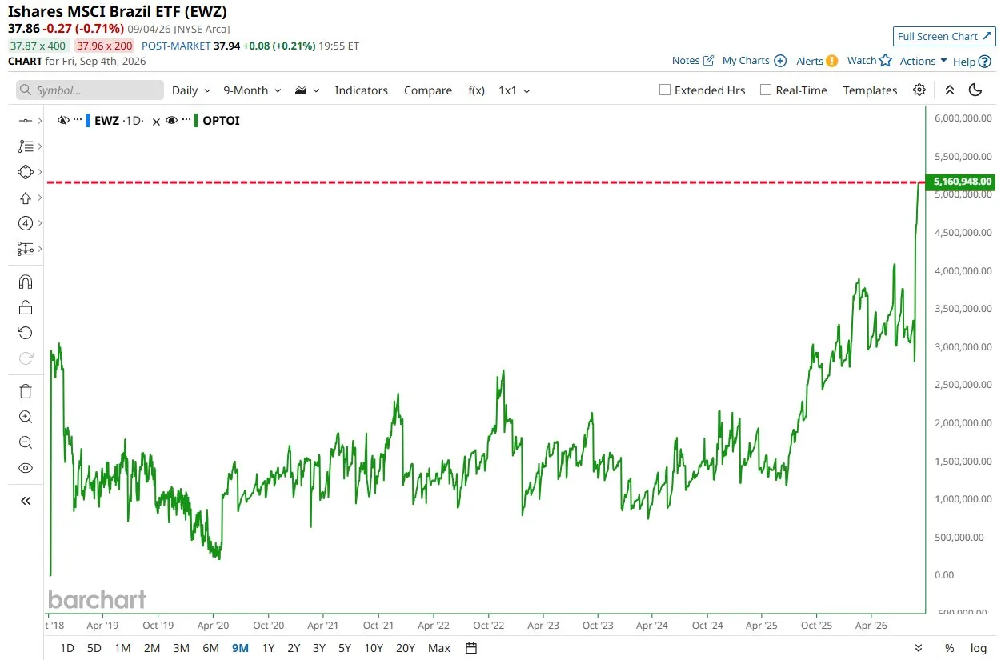This screenshot has width=1005, height=660.
Task: Expand the shapes tool submenu arrow
Action: pyautogui.click(x=40, y=172)
